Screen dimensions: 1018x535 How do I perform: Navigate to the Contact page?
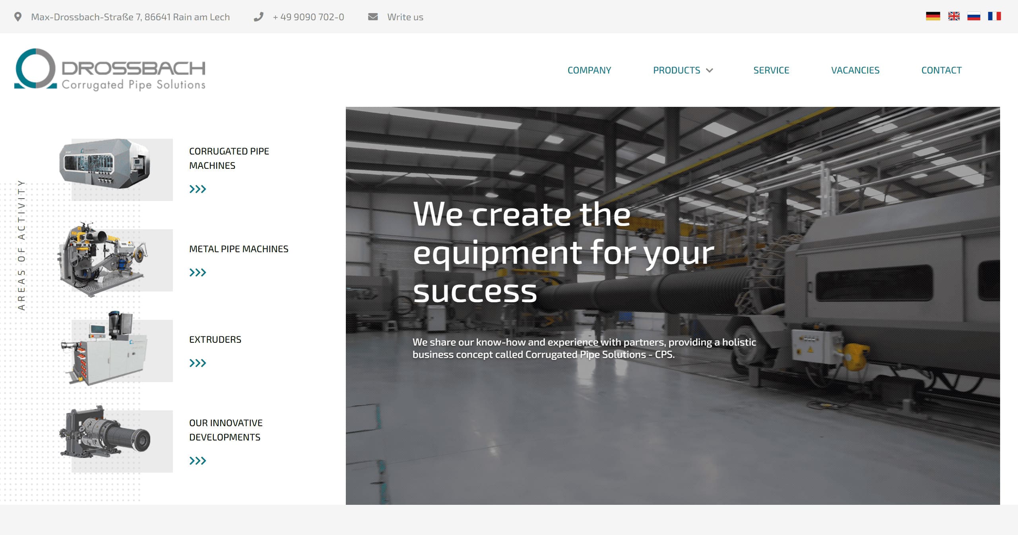point(941,70)
